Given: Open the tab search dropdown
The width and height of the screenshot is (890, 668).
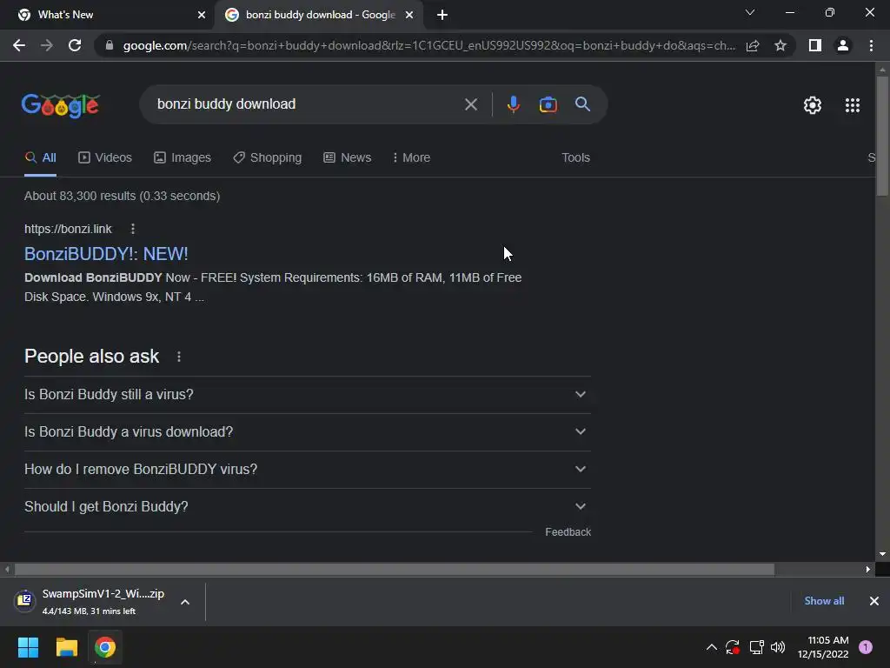Looking at the screenshot, I should tap(750, 12).
